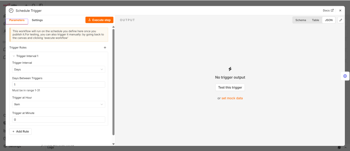Open the Trigger Interval Days dropdown

coord(58,69)
